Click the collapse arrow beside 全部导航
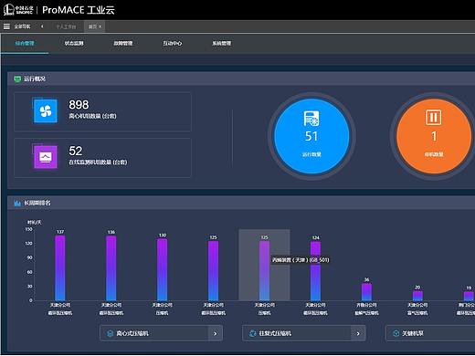Viewport: 475px width, 356px height. click(42, 26)
